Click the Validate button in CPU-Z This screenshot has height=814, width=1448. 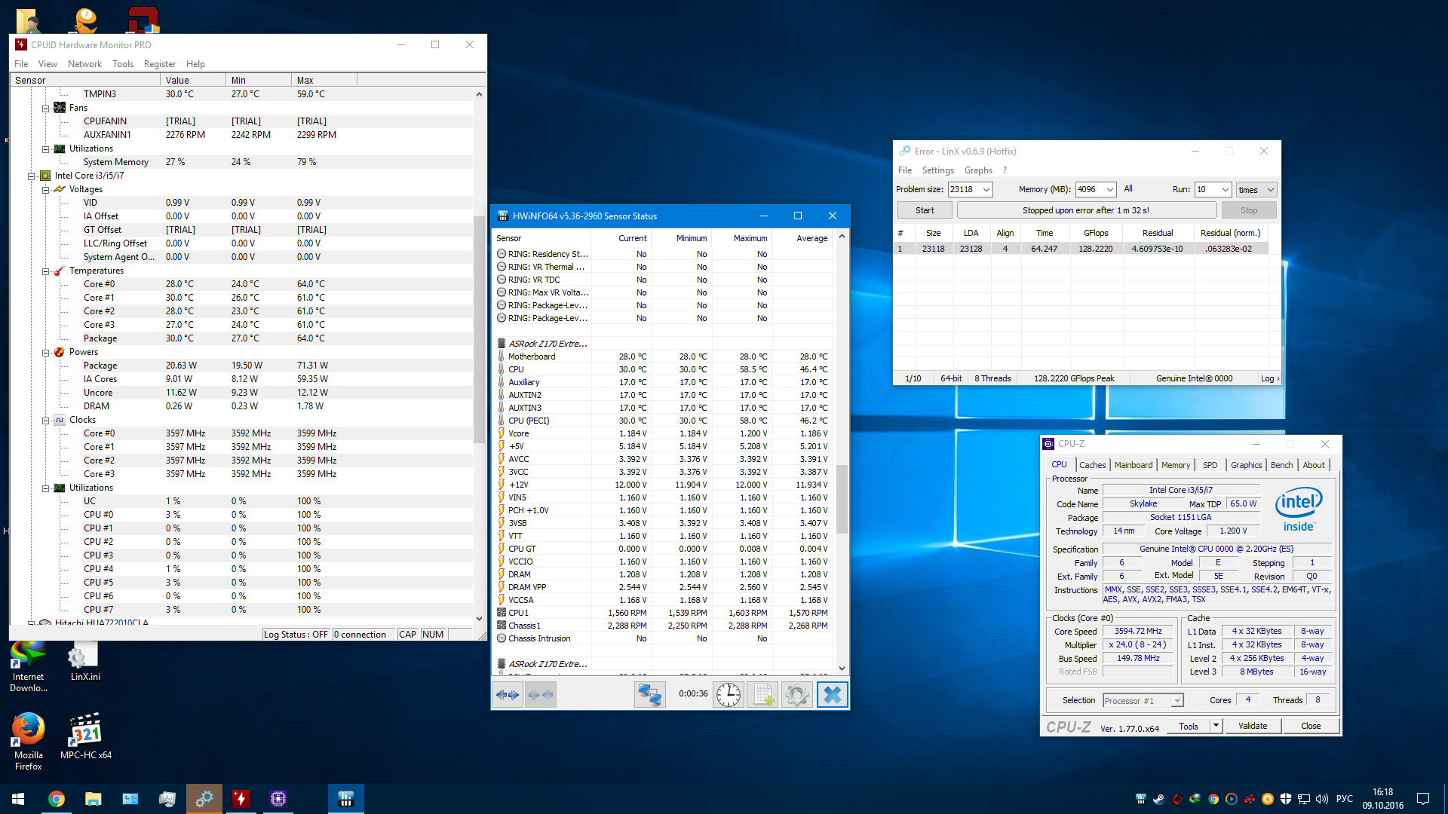1252,726
